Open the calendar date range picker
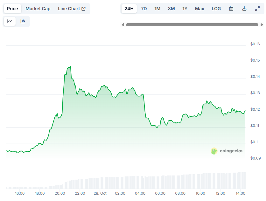 [231, 9]
